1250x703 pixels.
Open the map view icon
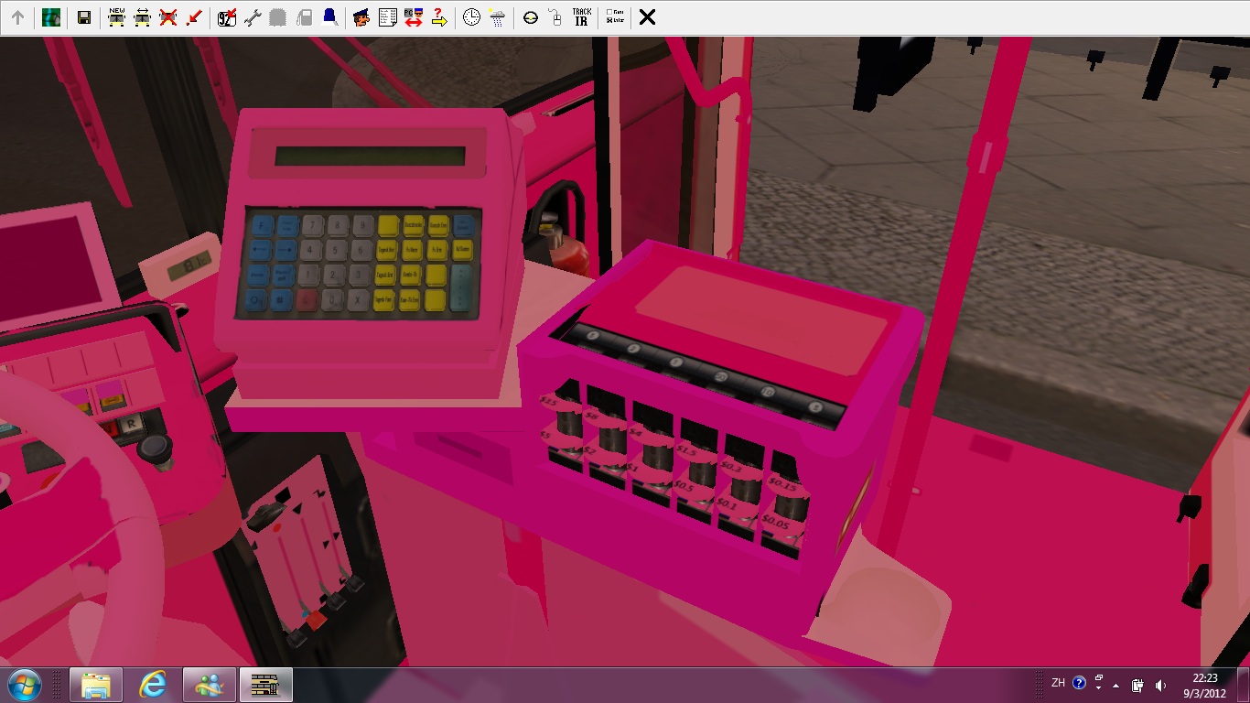coord(51,17)
